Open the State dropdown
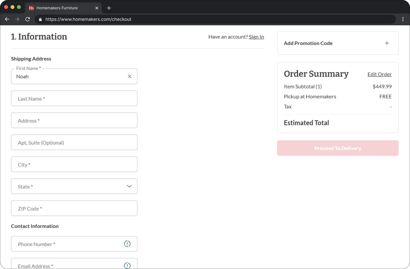This screenshot has height=269, width=410. click(x=74, y=186)
